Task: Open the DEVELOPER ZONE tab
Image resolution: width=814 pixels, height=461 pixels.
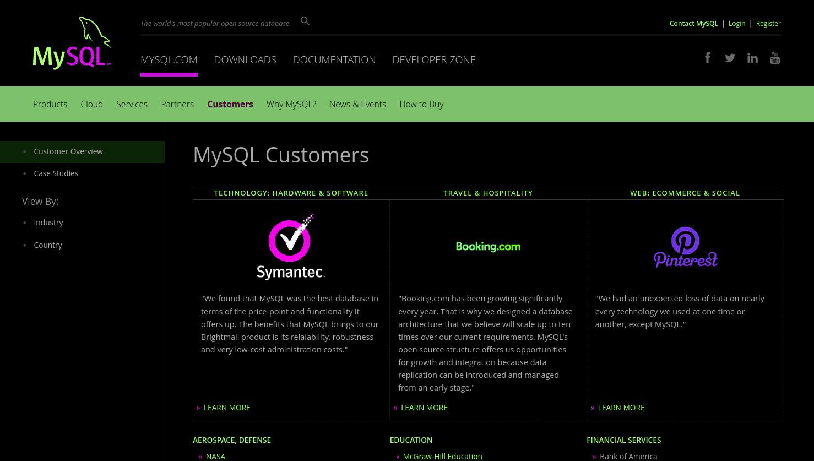Action: coord(434,59)
